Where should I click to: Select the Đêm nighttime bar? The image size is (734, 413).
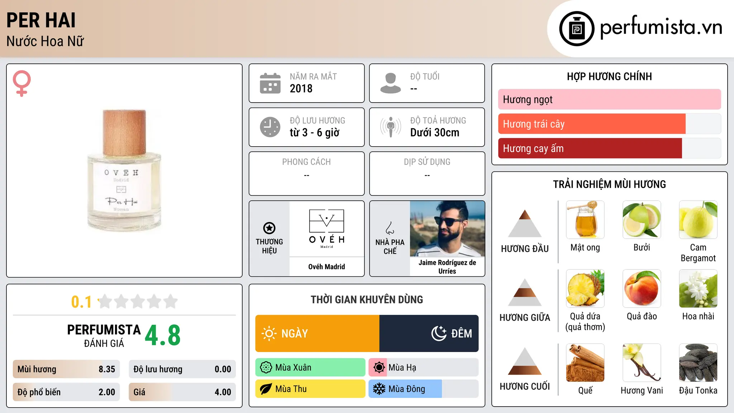[429, 333]
